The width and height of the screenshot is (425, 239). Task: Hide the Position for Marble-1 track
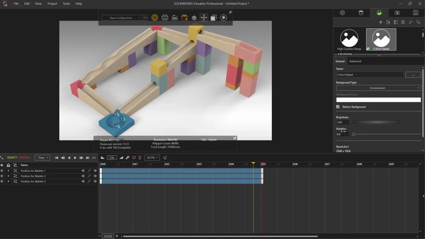(2, 171)
